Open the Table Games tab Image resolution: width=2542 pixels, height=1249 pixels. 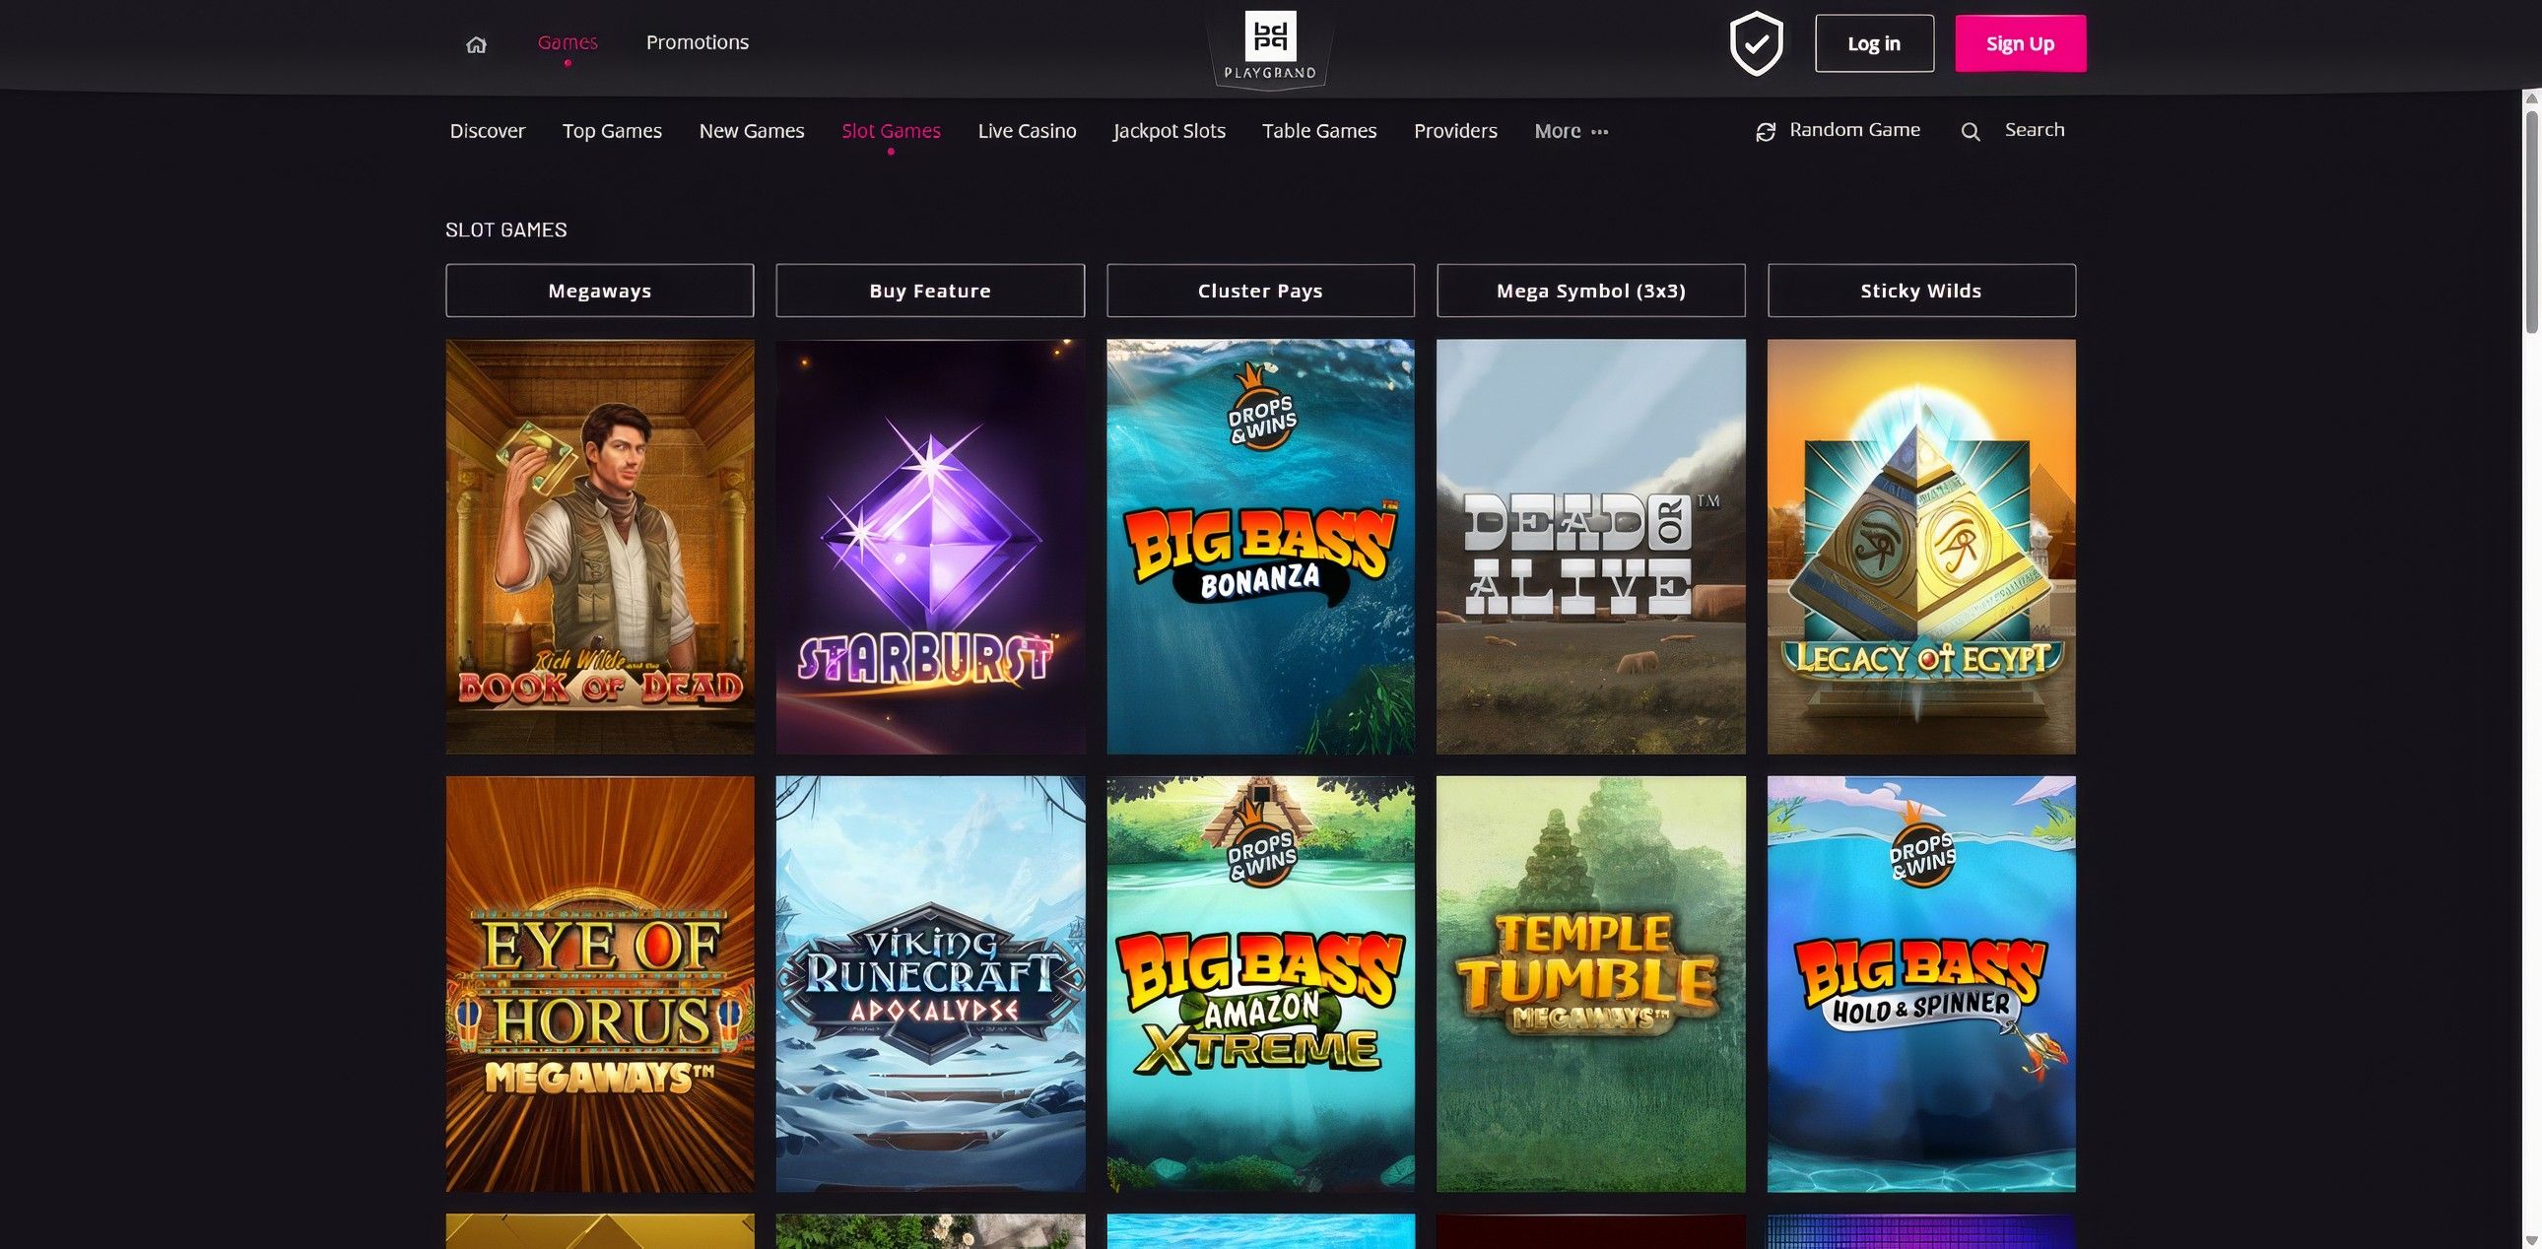1319,131
